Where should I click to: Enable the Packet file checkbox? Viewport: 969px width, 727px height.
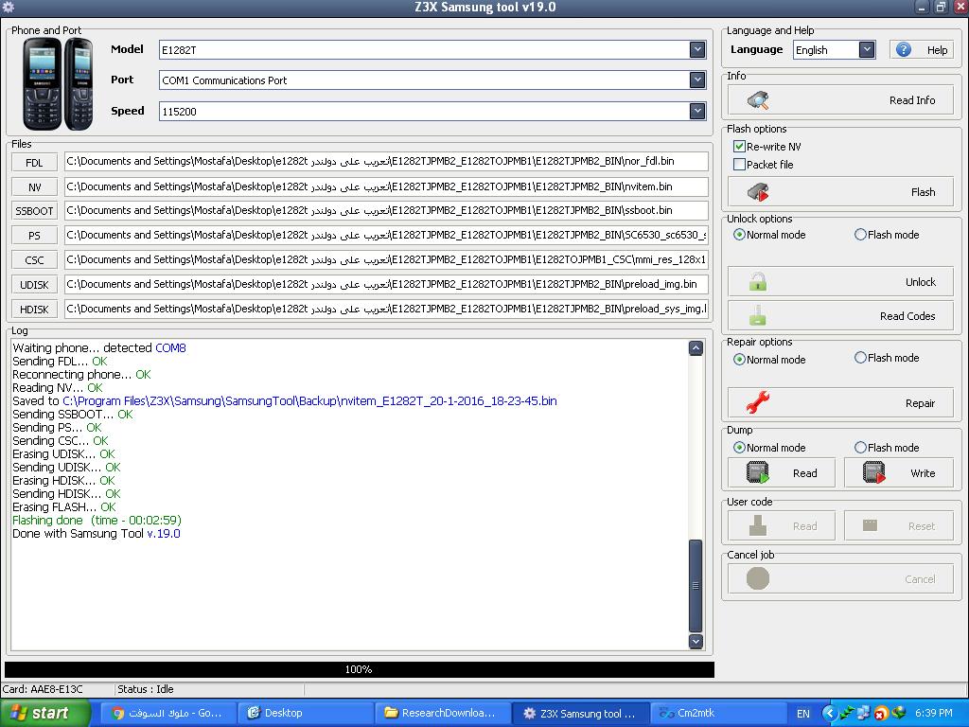739,165
